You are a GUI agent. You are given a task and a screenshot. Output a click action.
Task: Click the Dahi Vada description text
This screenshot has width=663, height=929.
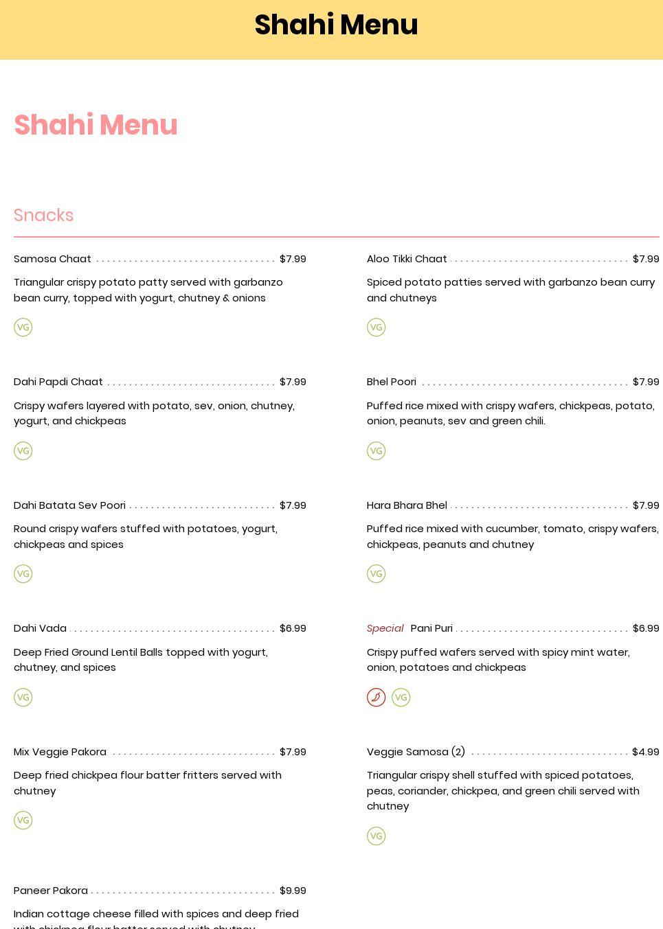pos(140,660)
